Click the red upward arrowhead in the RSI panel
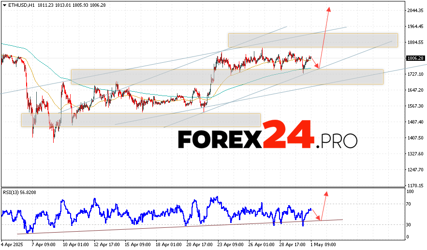The image size is (427, 250). [326, 194]
